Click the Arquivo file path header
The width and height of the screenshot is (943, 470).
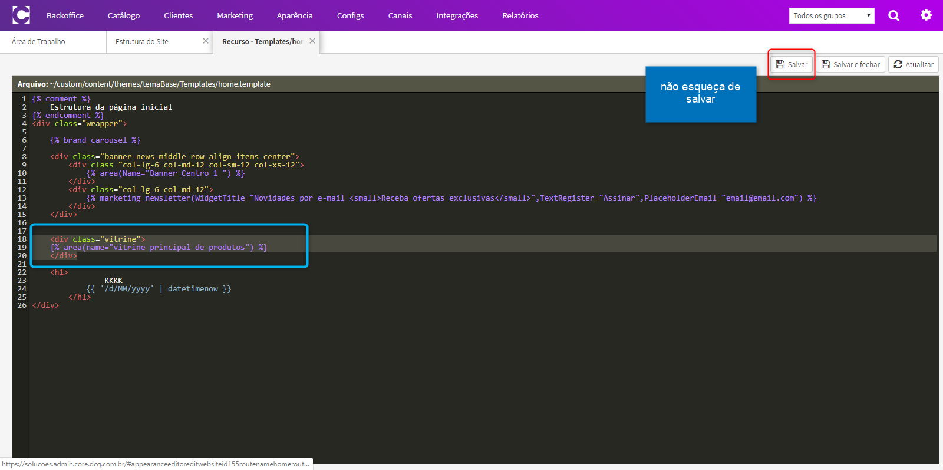144,84
